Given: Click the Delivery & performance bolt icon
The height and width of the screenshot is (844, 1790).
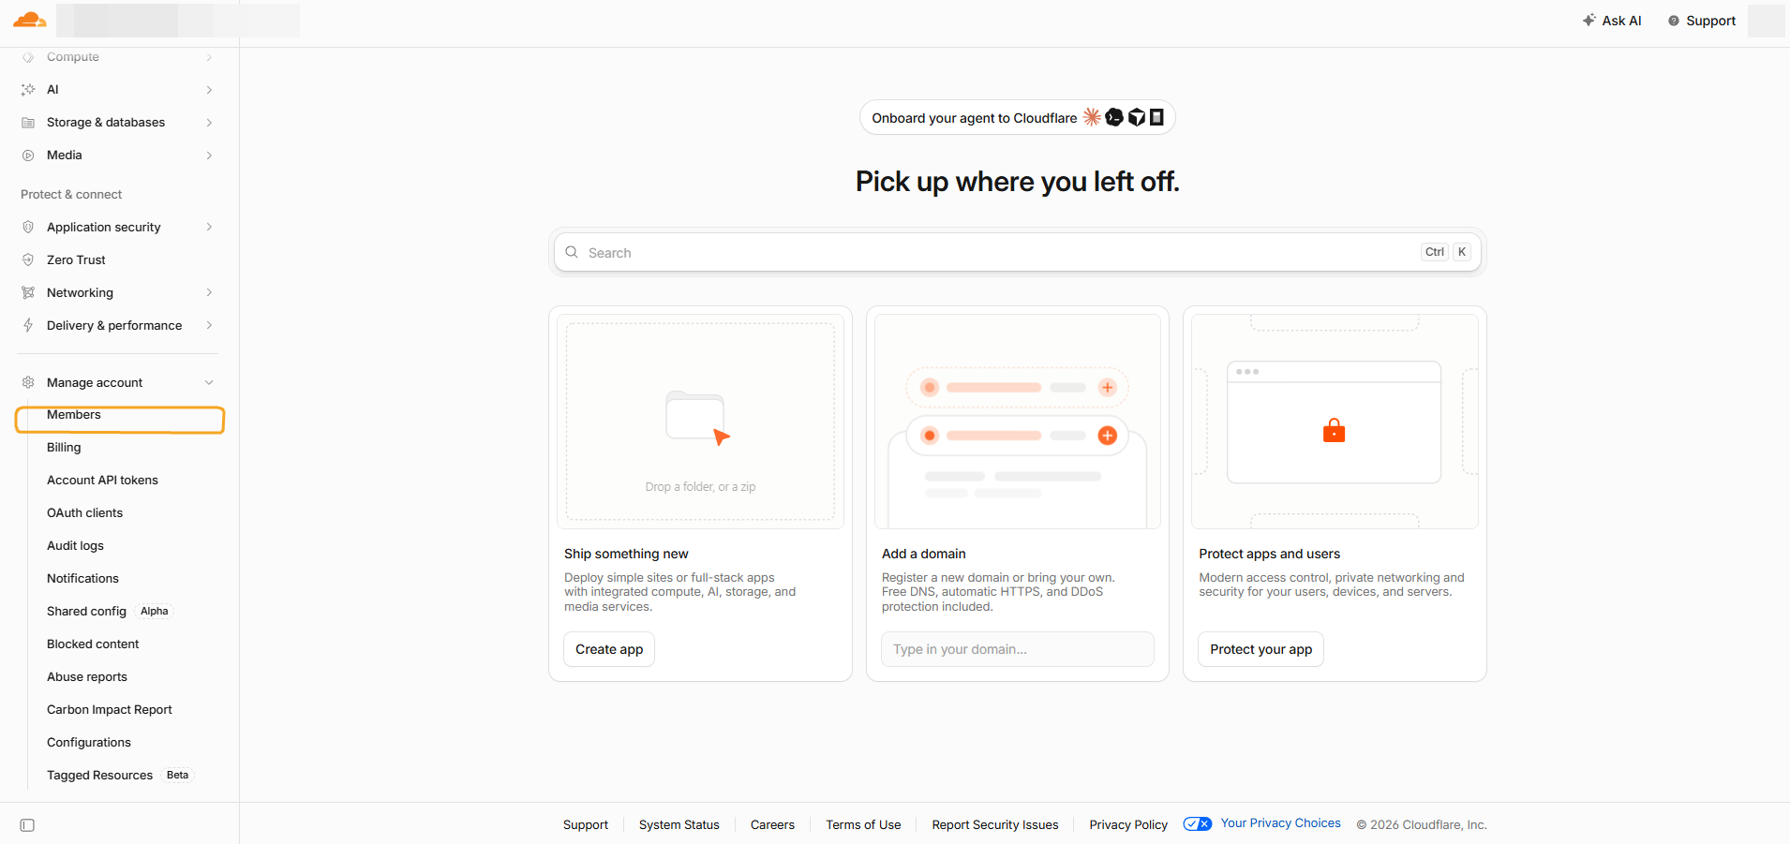Looking at the screenshot, I should pyautogui.click(x=28, y=325).
